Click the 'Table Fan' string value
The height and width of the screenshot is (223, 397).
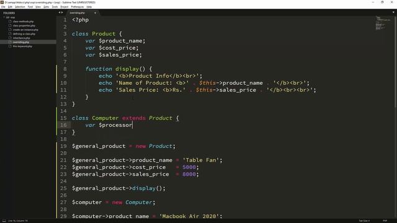[201, 160]
